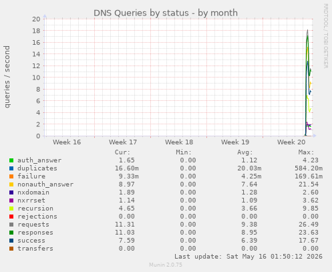The image size is (332, 272).
Task: Select the nxrrset legend label
Action: coord(31,200)
